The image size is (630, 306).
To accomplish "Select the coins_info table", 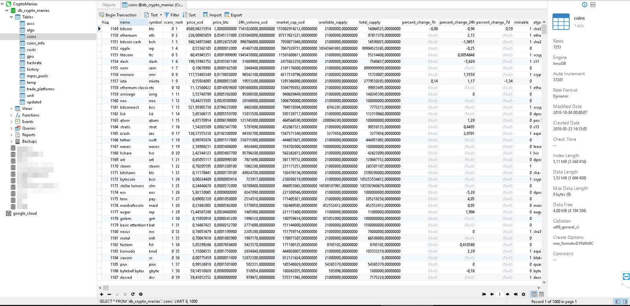I will click(35, 43).
